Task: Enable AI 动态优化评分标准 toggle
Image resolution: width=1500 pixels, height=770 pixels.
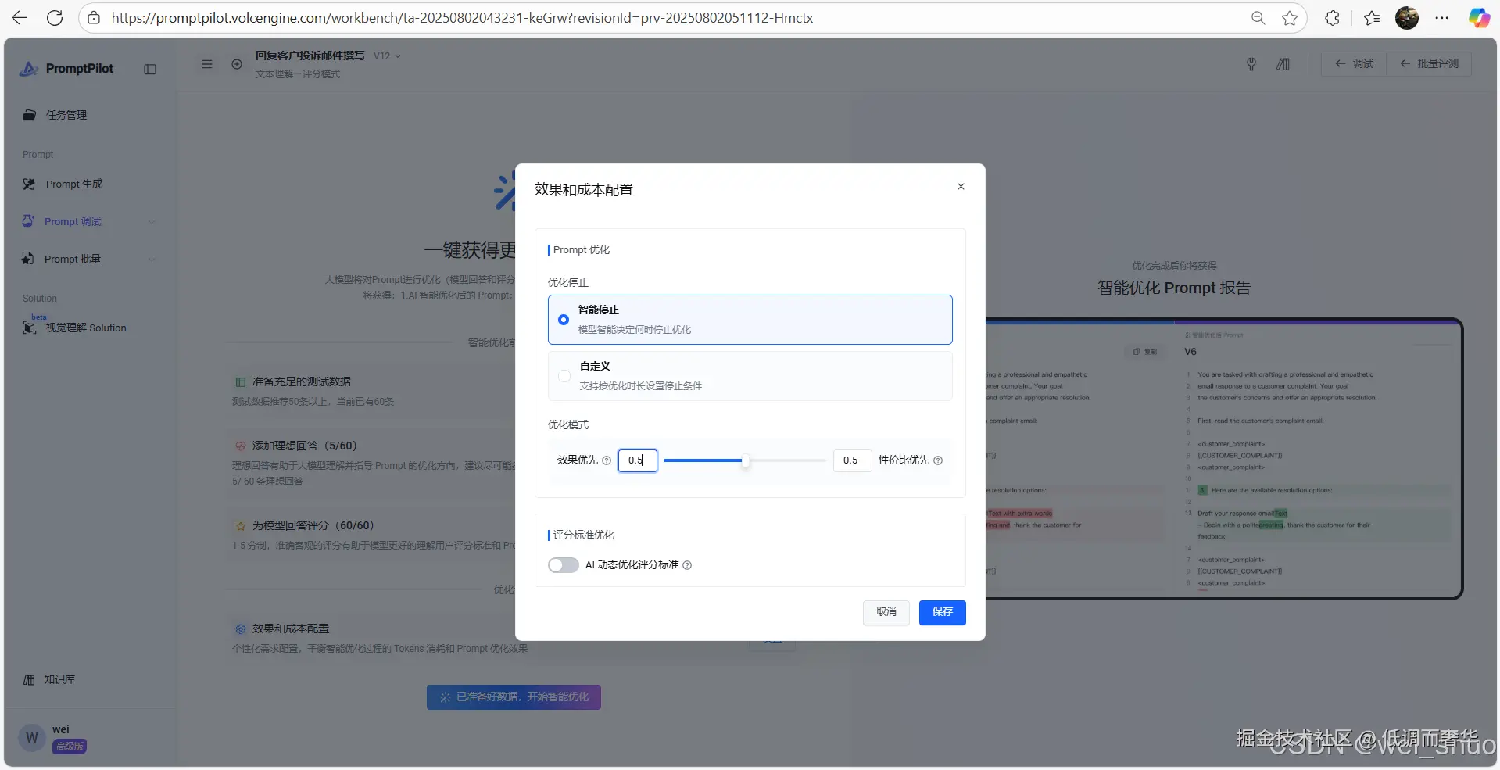Action: click(563, 564)
